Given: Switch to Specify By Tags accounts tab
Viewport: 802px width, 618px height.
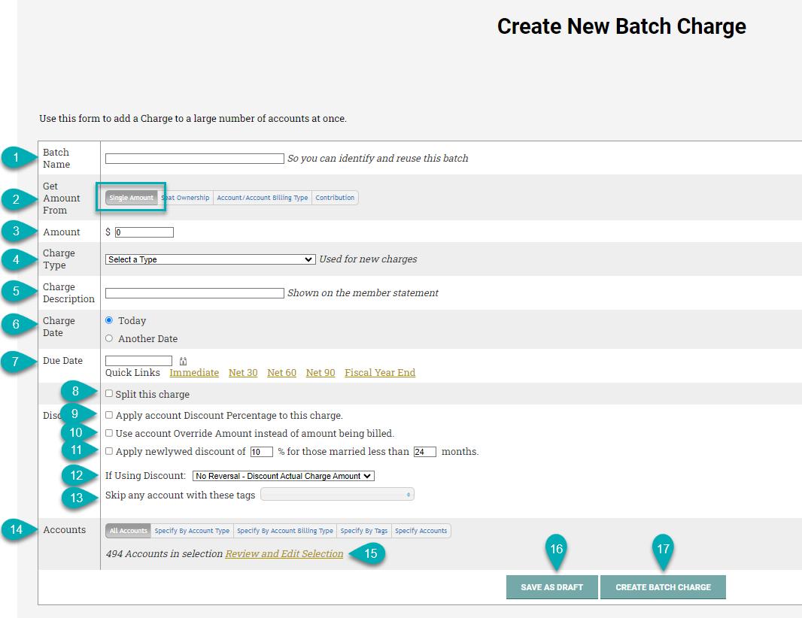Looking at the screenshot, I should [x=363, y=530].
